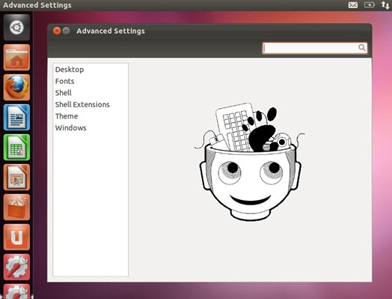Image resolution: width=392 pixels, height=299 pixels.
Task: Select the Theme category
Action: (x=67, y=116)
